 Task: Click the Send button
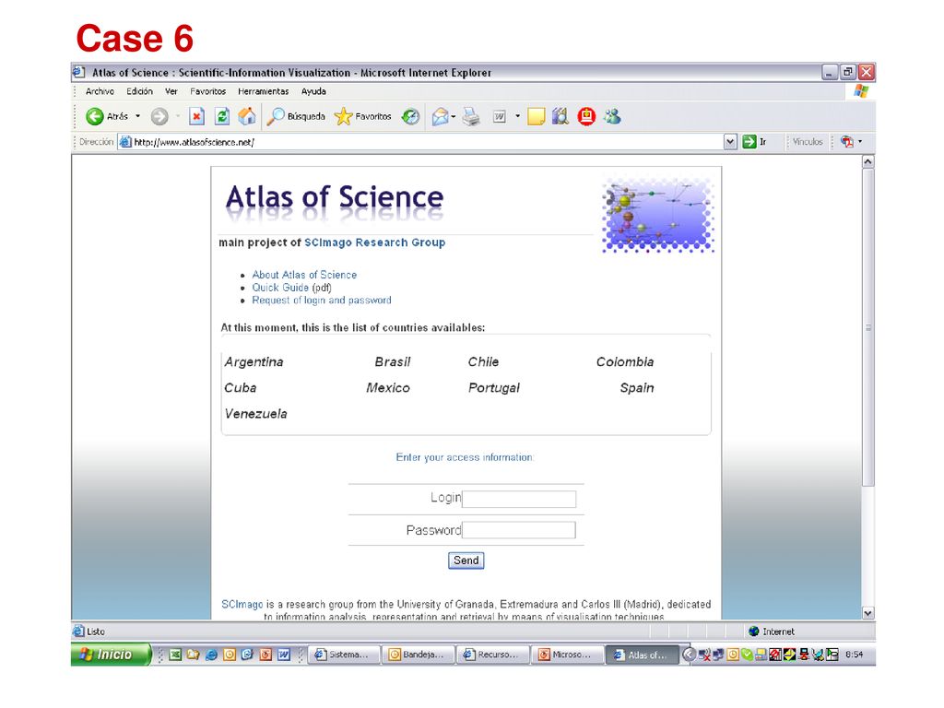coord(466,560)
